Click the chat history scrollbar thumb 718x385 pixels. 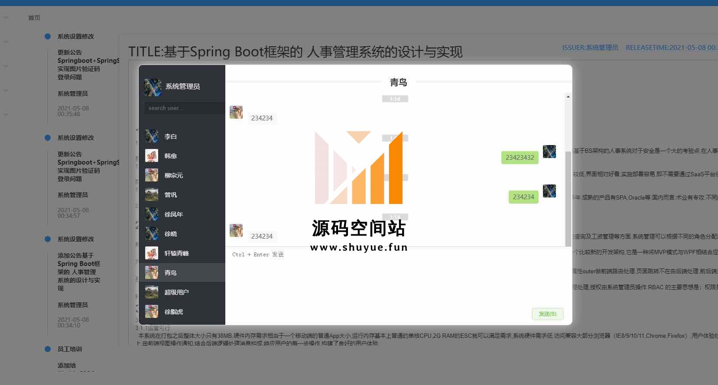(568, 198)
